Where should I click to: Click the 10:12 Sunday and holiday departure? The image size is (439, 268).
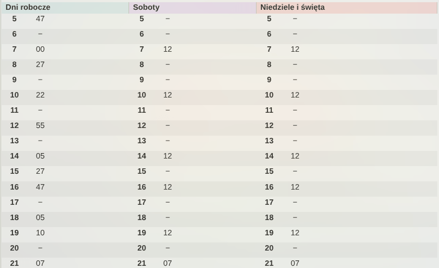295,95
